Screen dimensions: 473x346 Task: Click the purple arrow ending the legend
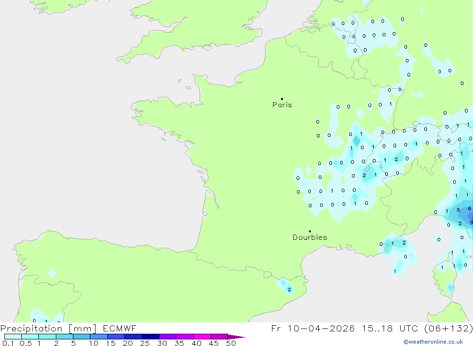coord(236,337)
